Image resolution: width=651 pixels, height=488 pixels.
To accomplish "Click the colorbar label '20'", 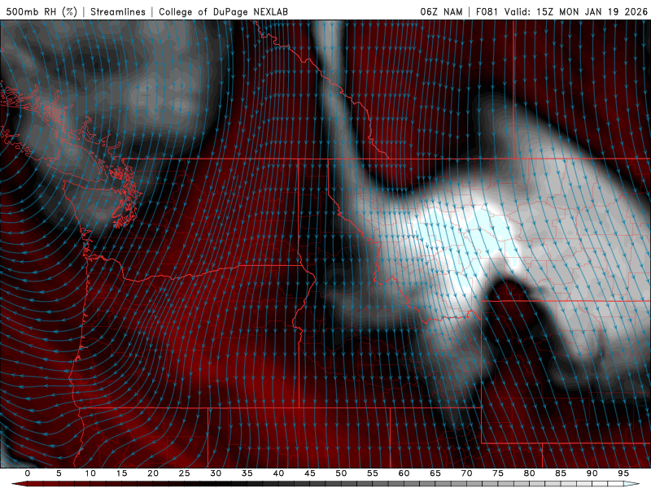I will [x=153, y=473].
